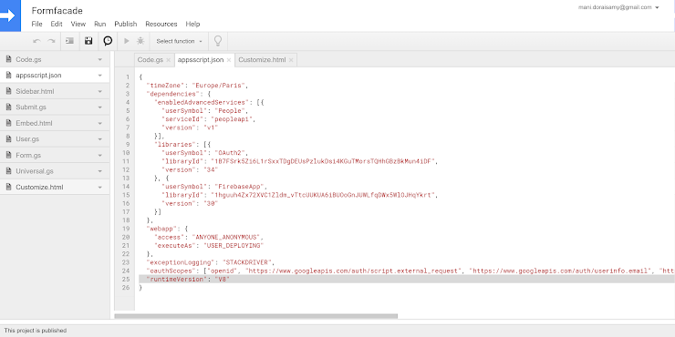Open the File menu
The height and width of the screenshot is (337, 675).
coord(36,24)
